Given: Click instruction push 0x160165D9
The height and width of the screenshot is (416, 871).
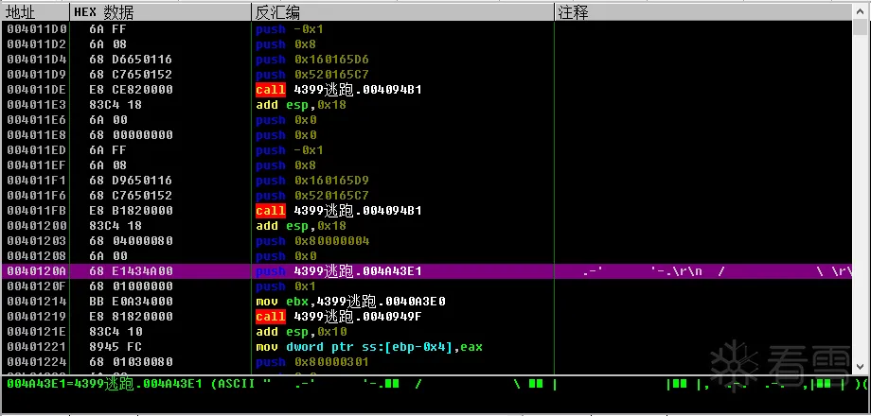Looking at the screenshot, I should (x=312, y=181).
